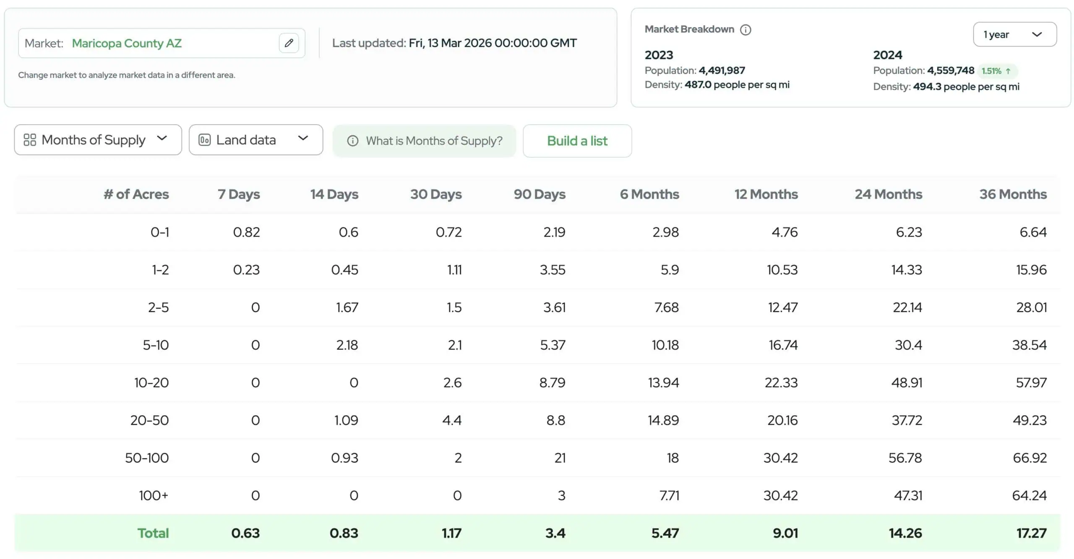The height and width of the screenshot is (559, 1074).
Task: Click the # of Acres column header
Action: (136, 194)
